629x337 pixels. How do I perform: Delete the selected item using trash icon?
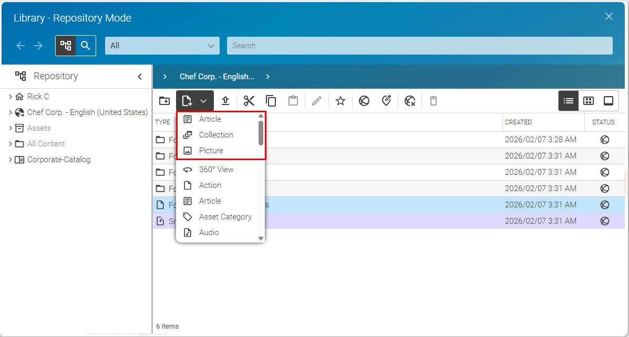point(433,100)
